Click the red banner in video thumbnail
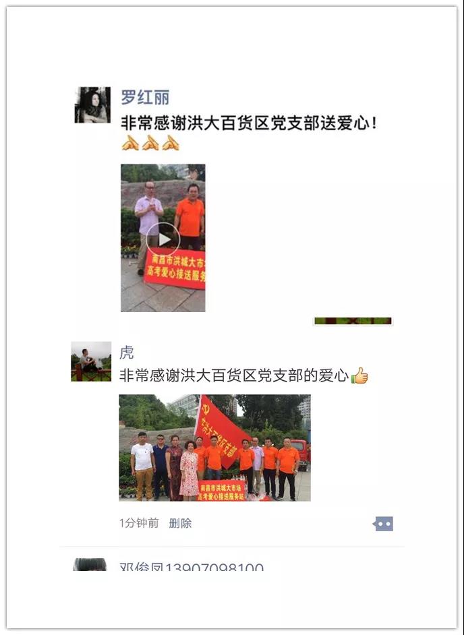The image size is (464, 635). point(175,269)
